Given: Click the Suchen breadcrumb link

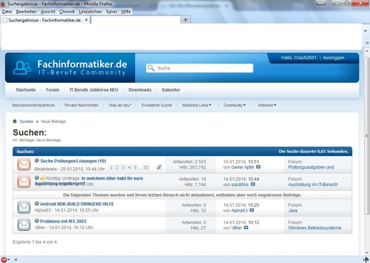Looking at the screenshot, I should point(27,121).
